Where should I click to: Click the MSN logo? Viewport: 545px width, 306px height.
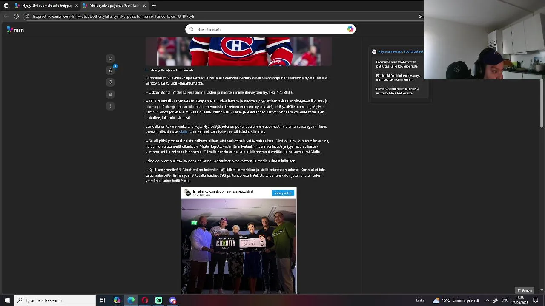[15, 30]
